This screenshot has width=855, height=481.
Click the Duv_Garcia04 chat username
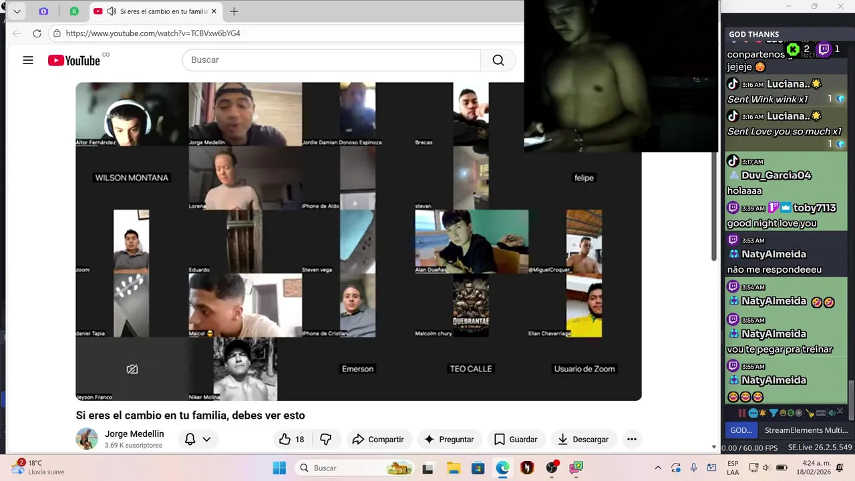[x=776, y=175]
